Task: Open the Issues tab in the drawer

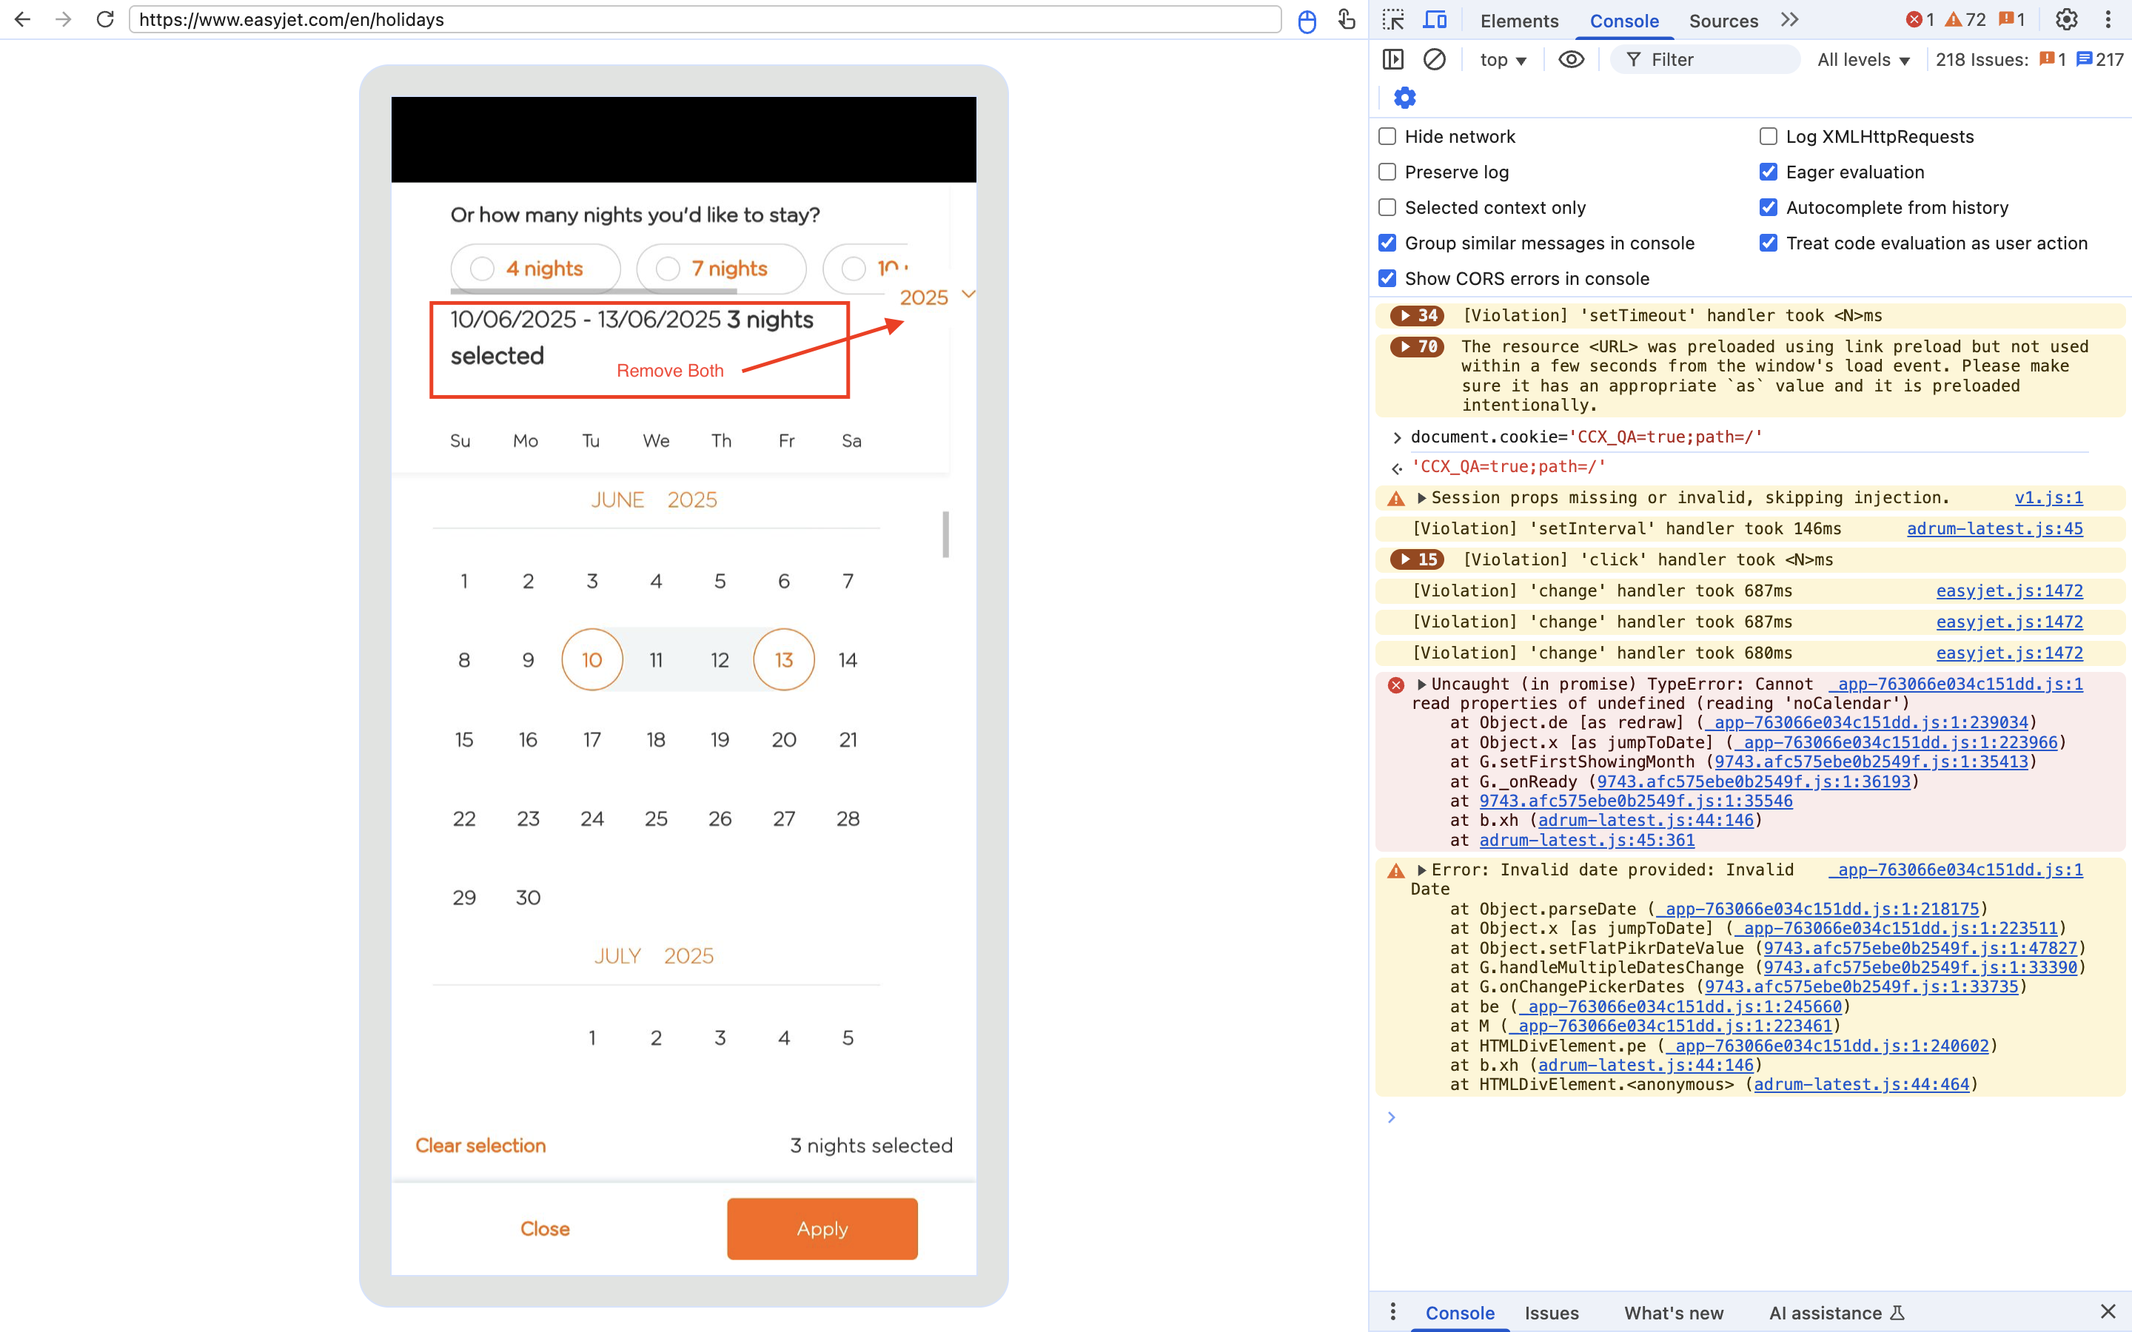Action: pyautogui.click(x=1552, y=1313)
